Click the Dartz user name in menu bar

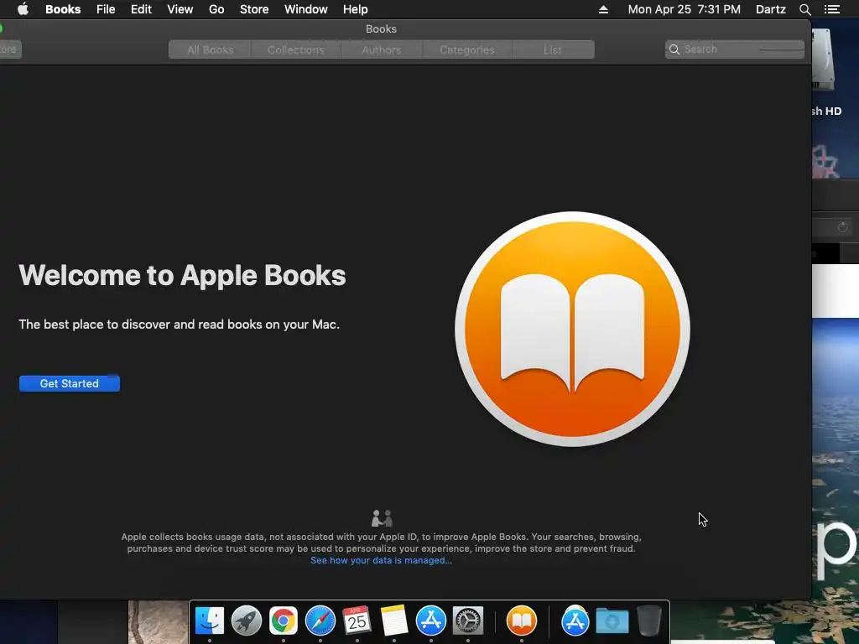pyautogui.click(x=770, y=9)
